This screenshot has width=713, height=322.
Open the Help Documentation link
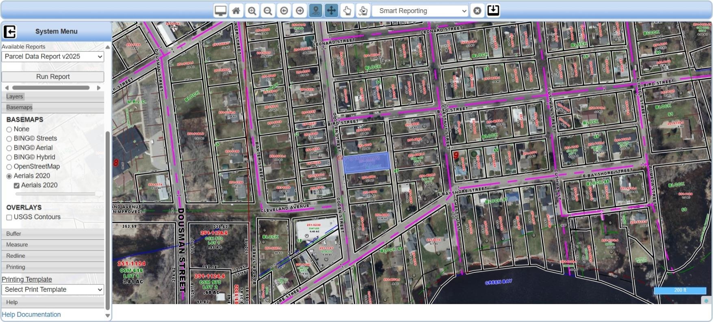pyautogui.click(x=31, y=315)
